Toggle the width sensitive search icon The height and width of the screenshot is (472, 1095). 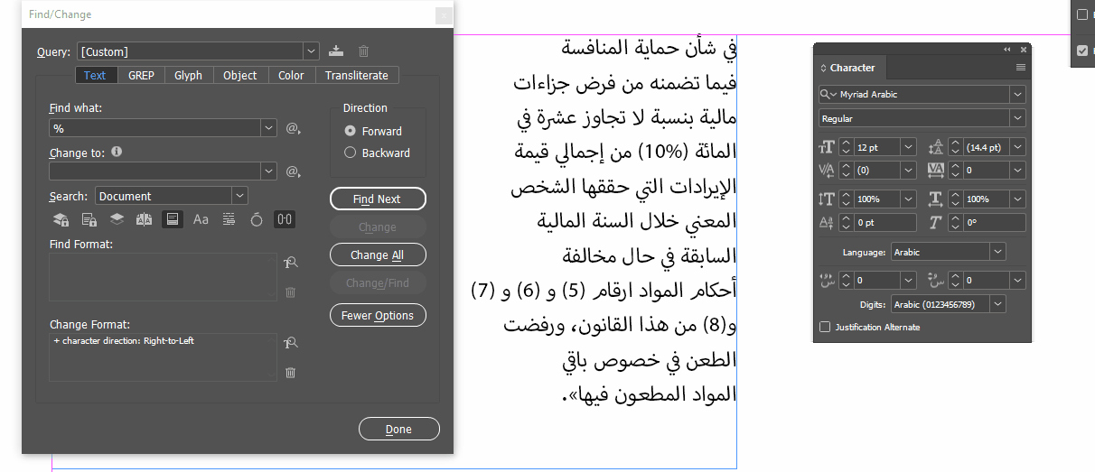pos(285,219)
